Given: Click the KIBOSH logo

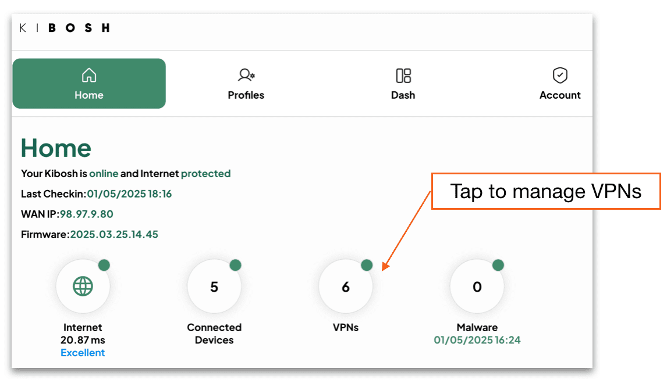Looking at the screenshot, I should [x=65, y=28].
